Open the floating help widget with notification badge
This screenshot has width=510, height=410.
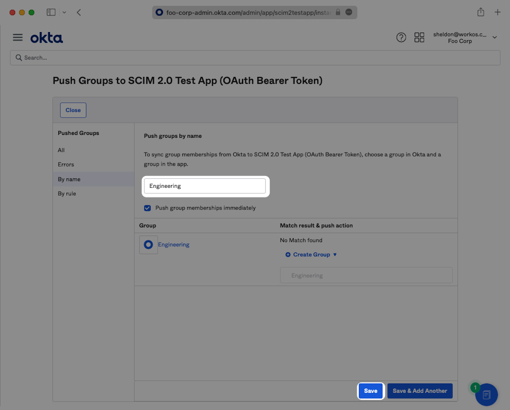point(486,394)
